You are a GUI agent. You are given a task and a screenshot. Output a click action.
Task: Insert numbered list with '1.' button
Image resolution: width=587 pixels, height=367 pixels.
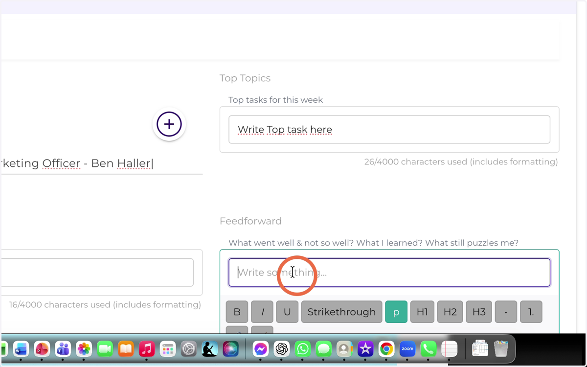pos(531,312)
